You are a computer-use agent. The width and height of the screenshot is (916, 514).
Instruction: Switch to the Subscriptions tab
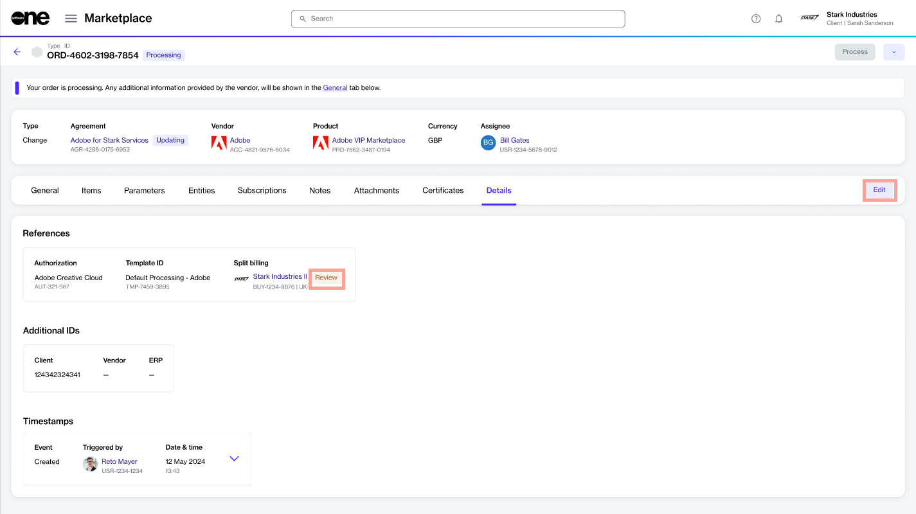pos(262,190)
